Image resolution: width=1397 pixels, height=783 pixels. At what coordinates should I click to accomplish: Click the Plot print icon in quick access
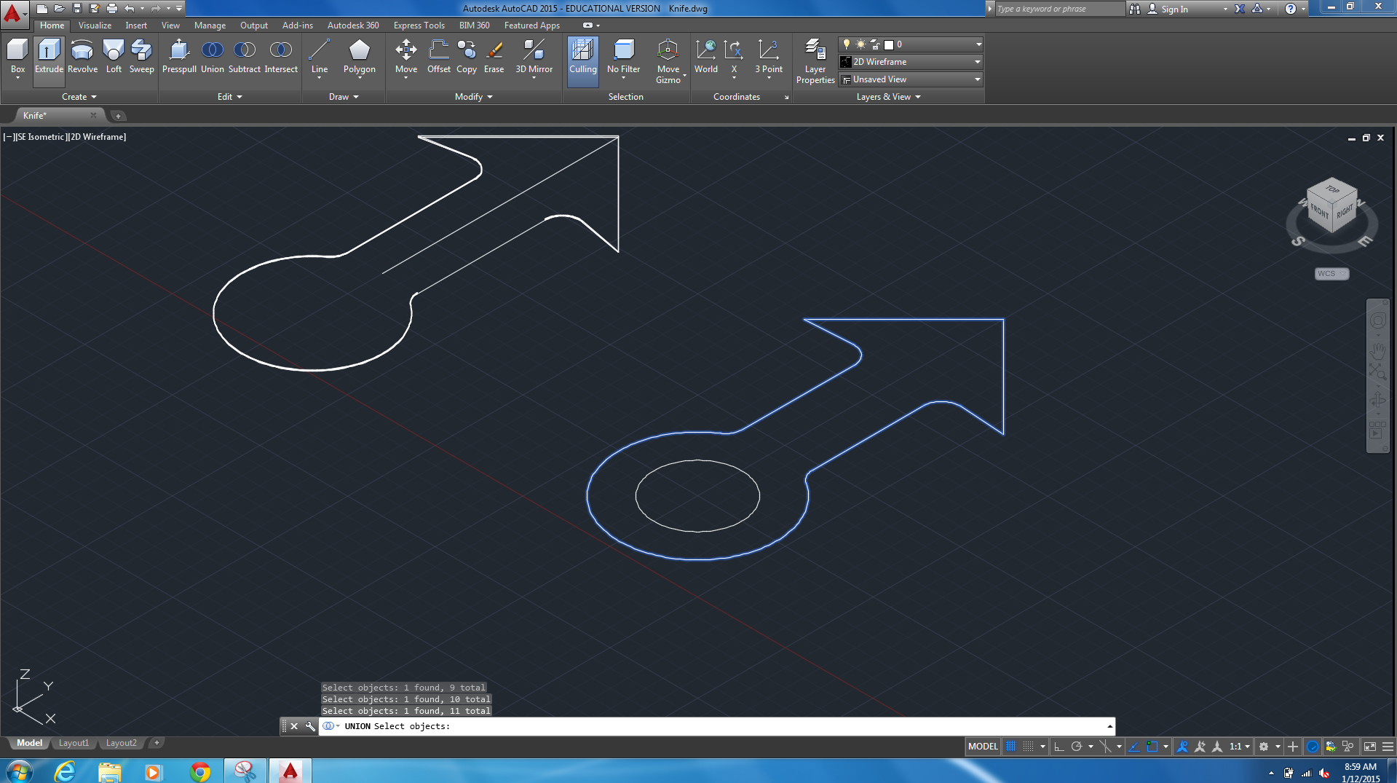tap(112, 9)
